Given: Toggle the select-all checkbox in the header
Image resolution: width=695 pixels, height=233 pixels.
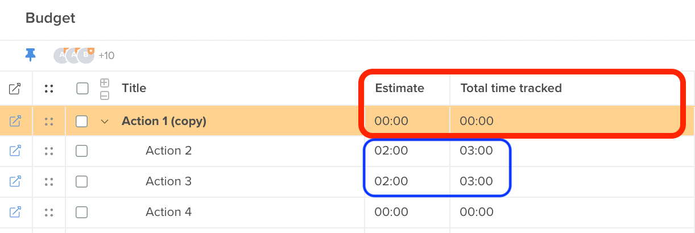Looking at the screenshot, I should pos(82,88).
